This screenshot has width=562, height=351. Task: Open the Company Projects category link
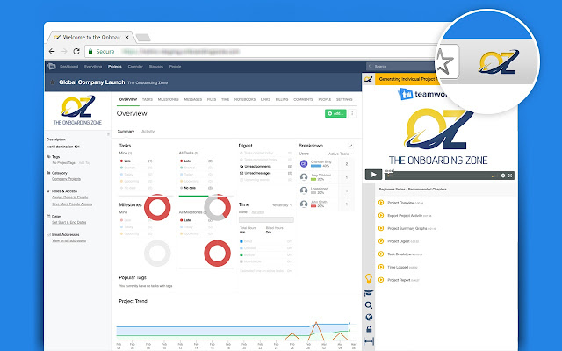pyautogui.click(x=67, y=179)
